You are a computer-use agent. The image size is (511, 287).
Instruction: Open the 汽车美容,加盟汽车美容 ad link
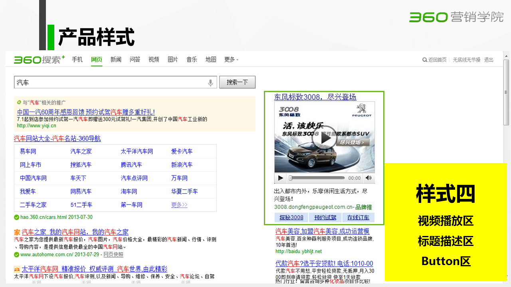(322, 231)
